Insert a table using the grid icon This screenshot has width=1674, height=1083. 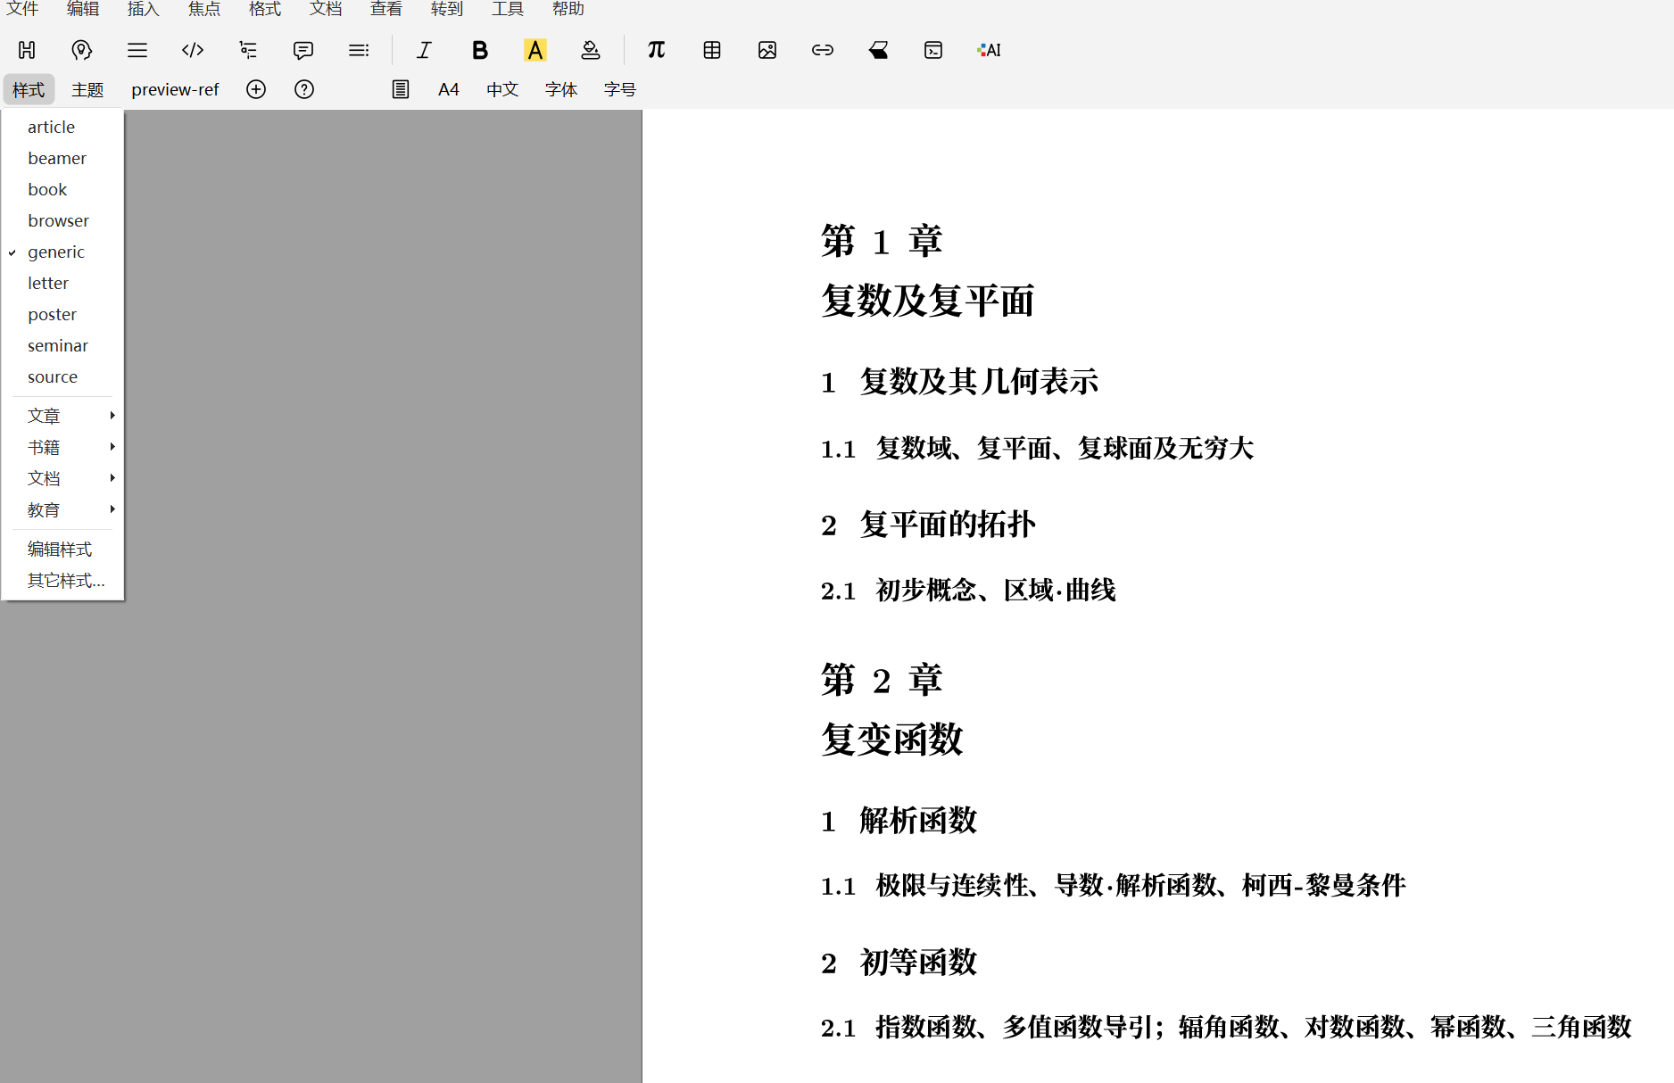tap(711, 50)
